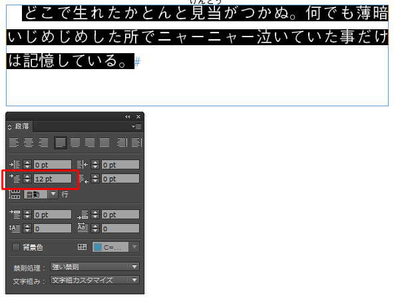The height and width of the screenshot is (299, 396).
Task: Switch to the 段落 tab
Action: click(x=22, y=126)
